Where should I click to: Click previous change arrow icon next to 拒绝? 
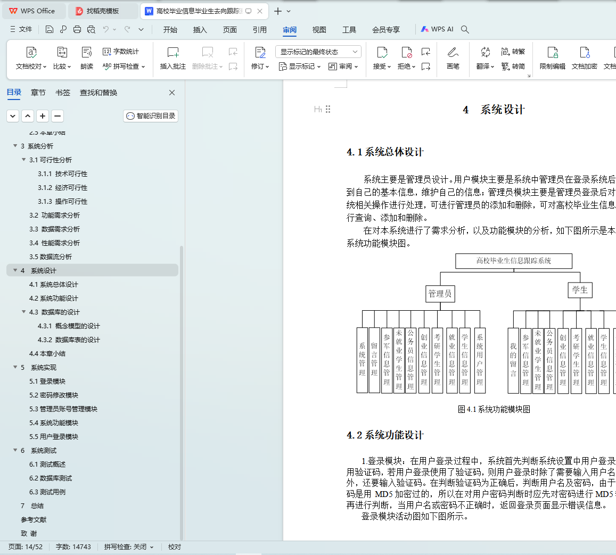[425, 52]
